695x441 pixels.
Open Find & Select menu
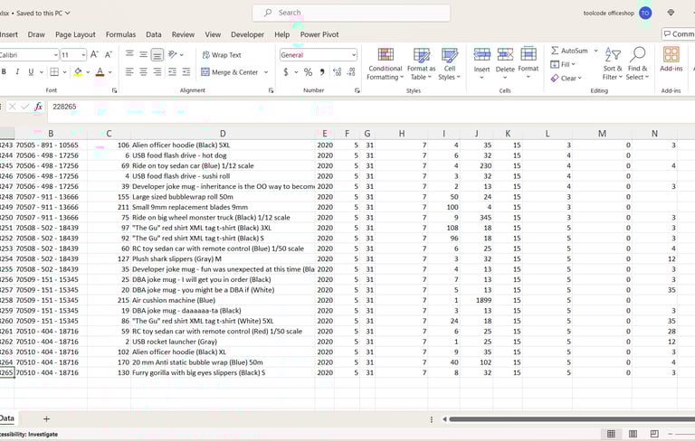[637, 64]
